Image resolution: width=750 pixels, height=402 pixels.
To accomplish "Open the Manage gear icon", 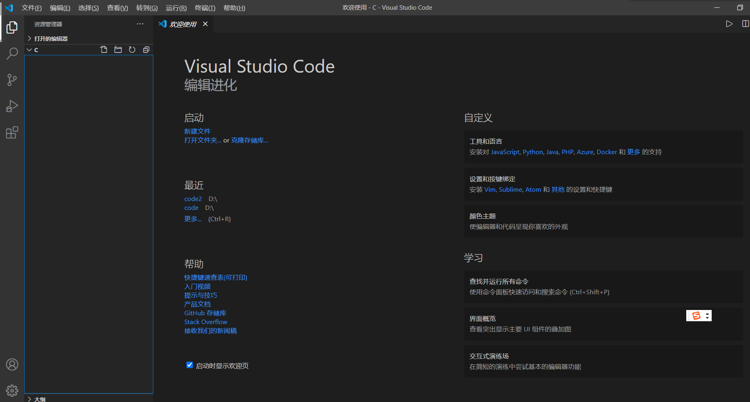I will (12, 391).
